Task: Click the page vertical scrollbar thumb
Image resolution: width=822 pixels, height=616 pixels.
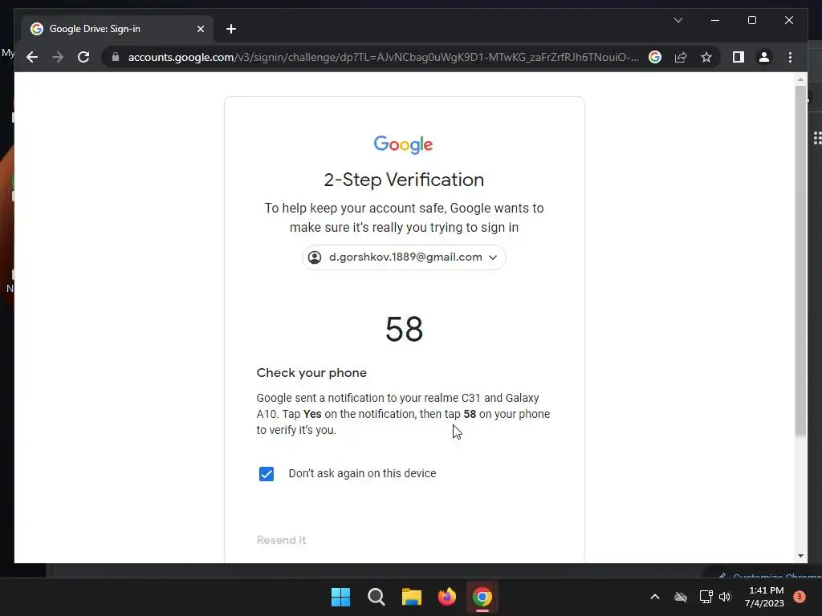Action: coord(800,261)
